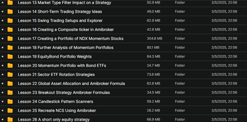This screenshot has height=122, width=247.
Task: Open Lesson 20 Momentum Portfolio with Bond ETFs
Action: [x=62, y=65]
